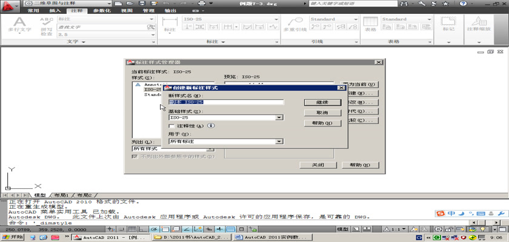509x242 pixels.
Task: Open the Output (输出) ribbon tab
Action: (x=170, y=10)
